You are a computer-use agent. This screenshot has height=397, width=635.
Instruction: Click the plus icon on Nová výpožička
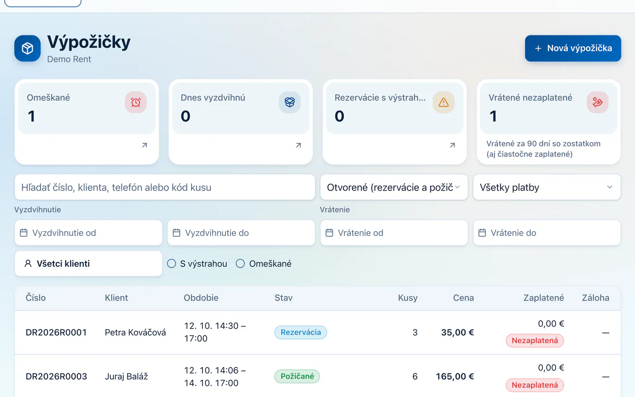pyautogui.click(x=538, y=48)
